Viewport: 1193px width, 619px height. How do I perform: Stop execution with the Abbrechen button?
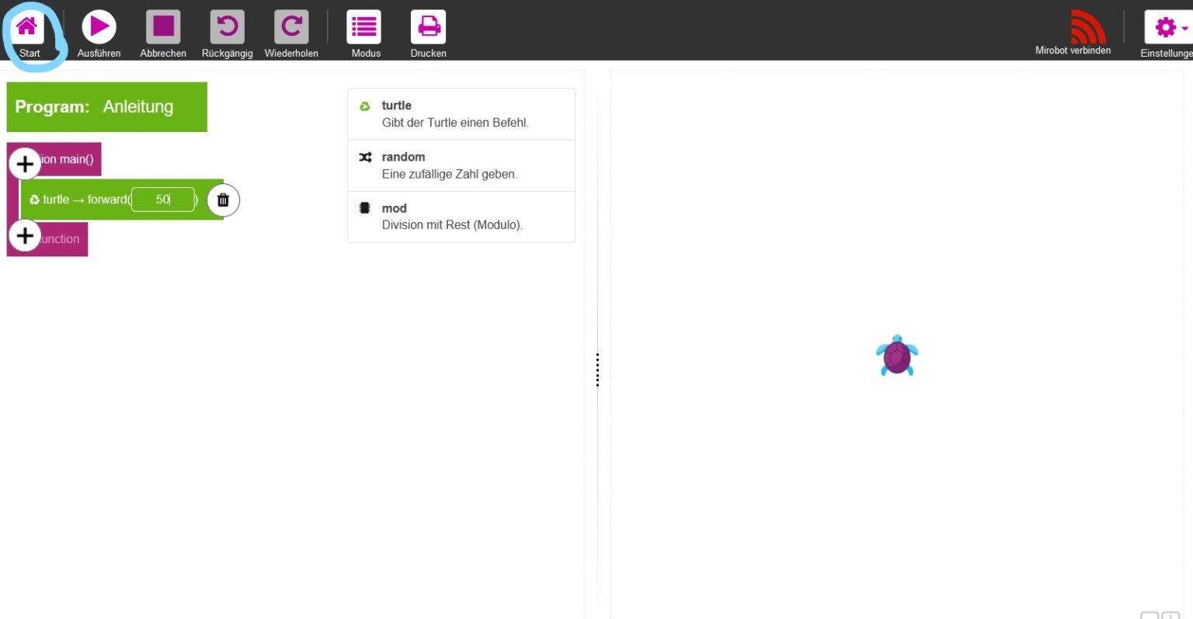tap(163, 27)
